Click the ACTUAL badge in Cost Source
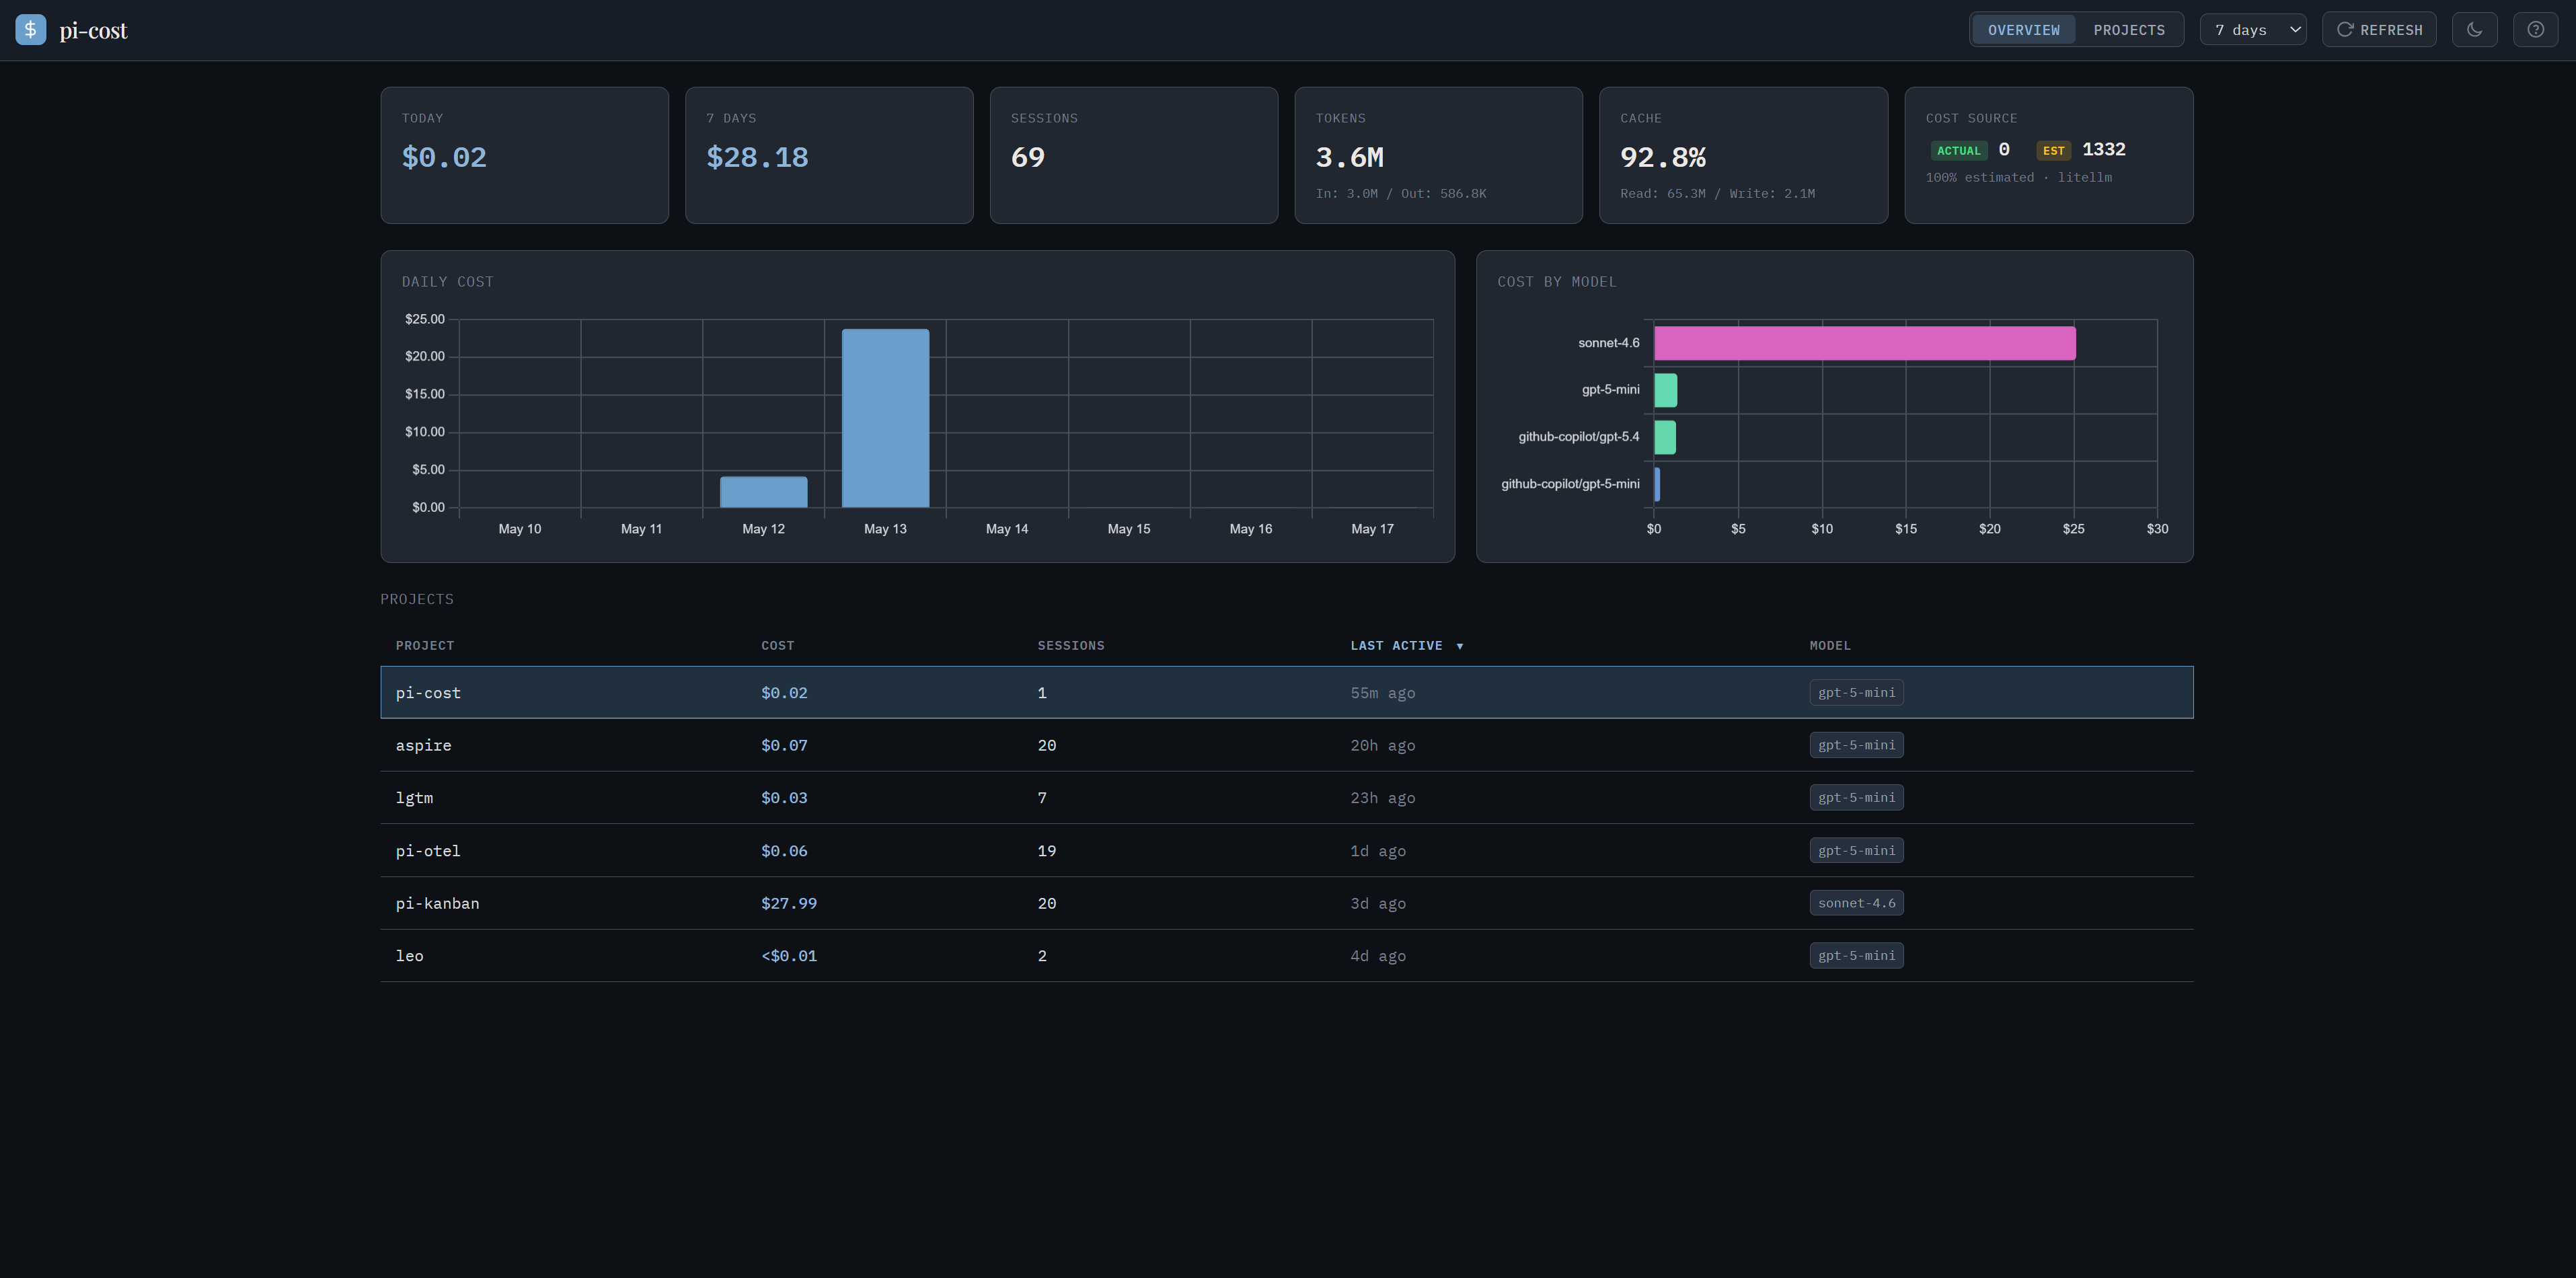2576x1278 pixels. pyautogui.click(x=1958, y=151)
